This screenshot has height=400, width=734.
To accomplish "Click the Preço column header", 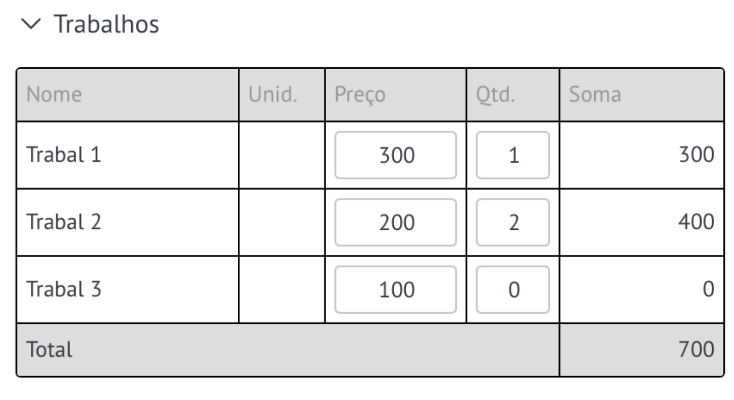I will coord(360,95).
